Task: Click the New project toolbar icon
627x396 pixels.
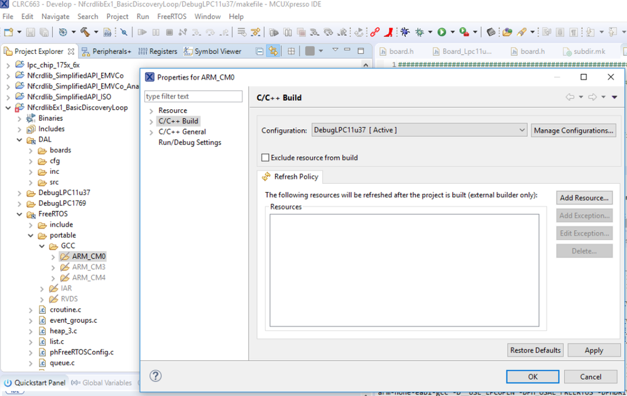Action: pyautogui.click(x=8, y=33)
